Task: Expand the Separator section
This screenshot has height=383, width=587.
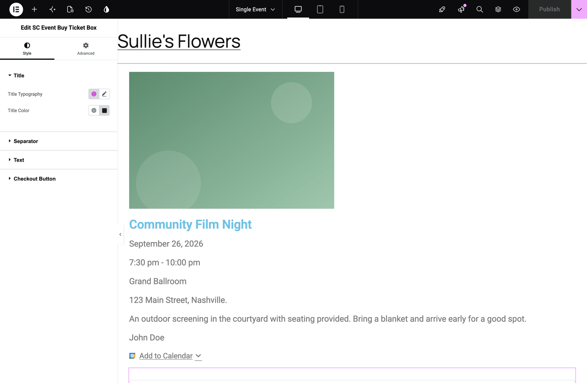Action: pos(59,141)
